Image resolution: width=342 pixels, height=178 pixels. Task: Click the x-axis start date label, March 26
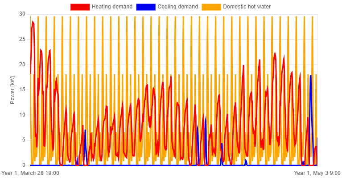coord(30,173)
